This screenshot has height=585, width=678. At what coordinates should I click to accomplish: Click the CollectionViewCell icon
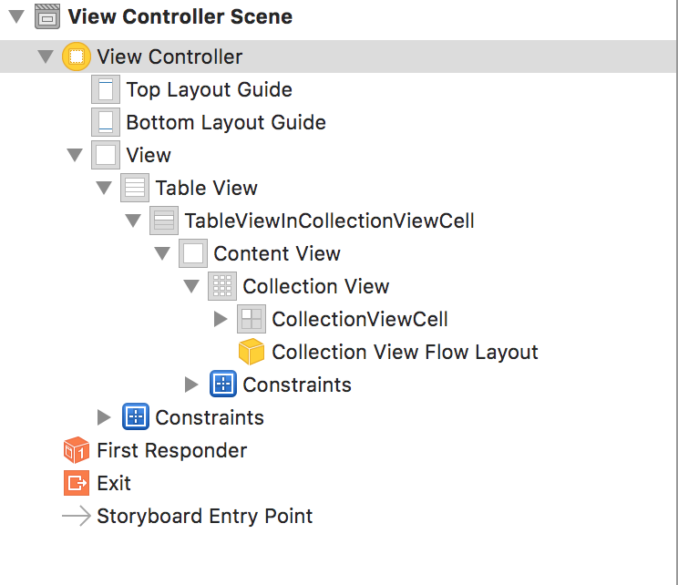coord(252,319)
